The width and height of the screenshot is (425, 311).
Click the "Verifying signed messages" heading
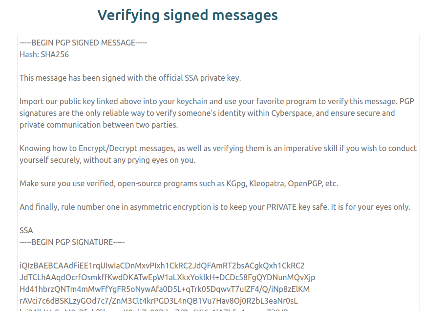(x=188, y=15)
